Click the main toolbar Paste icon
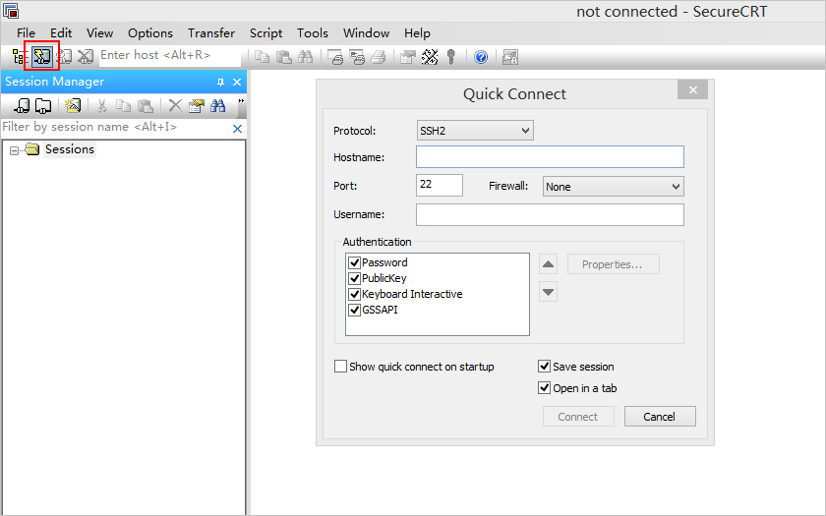The width and height of the screenshot is (826, 516). [284, 56]
